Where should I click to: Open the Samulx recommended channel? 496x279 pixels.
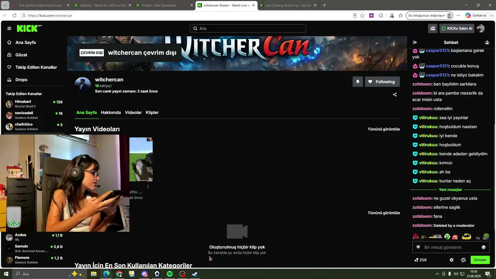(34, 248)
